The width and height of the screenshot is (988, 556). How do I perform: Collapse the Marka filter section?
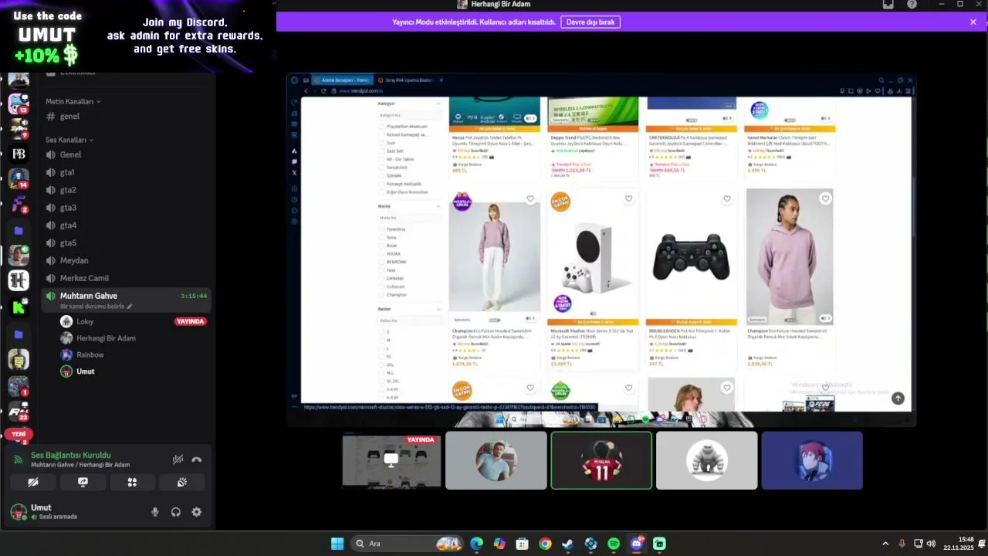[439, 206]
